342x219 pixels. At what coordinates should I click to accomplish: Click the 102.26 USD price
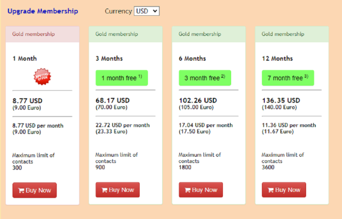pos(198,100)
